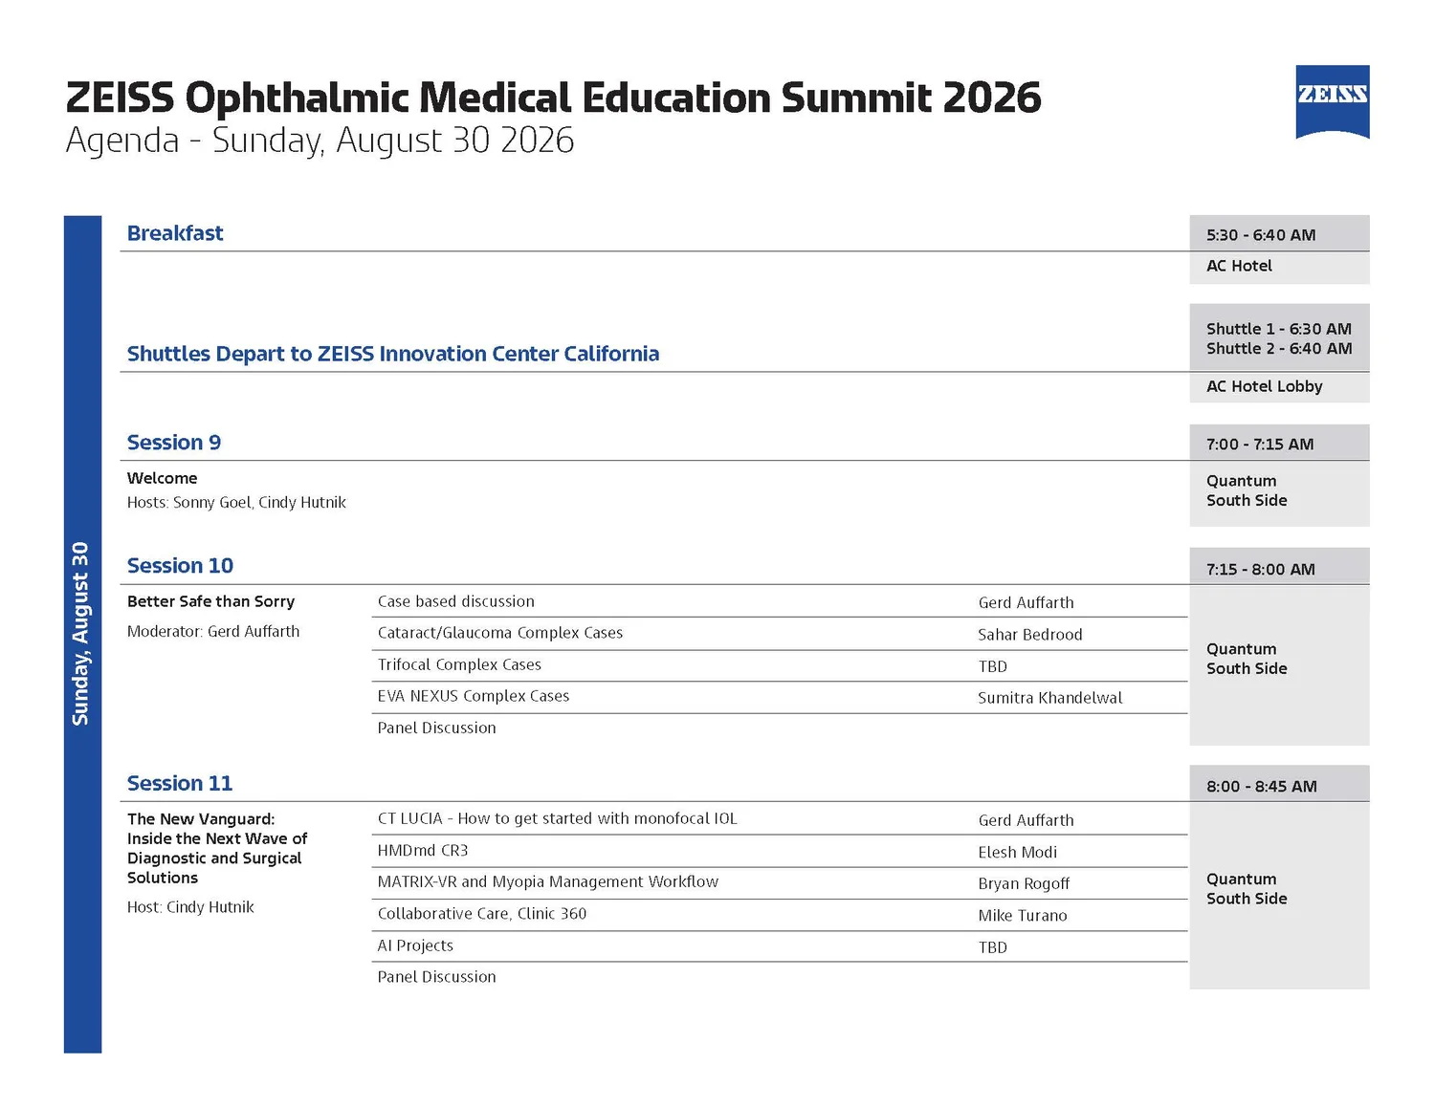Viewport: 1435px width, 1108px height.
Task: Click the ZEISS logo
Action: (1332, 102)
